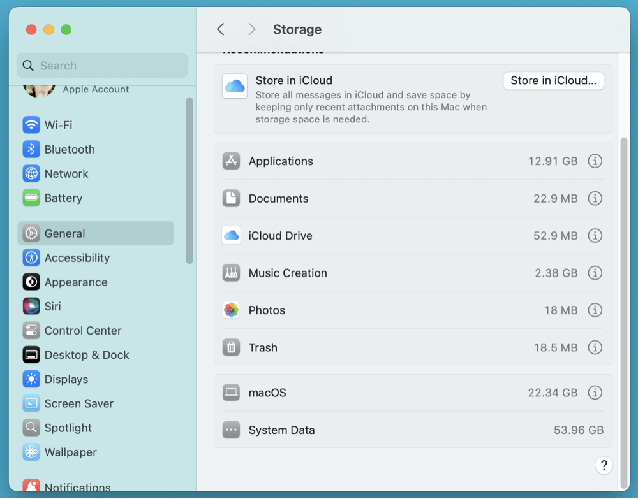Open Displays settings from sidebar
Screen dimensions: 638x499
click(31, 379)
